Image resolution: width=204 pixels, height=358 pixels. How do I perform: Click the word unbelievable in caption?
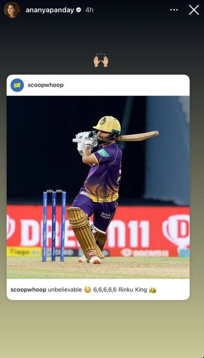tap(65, 290)
